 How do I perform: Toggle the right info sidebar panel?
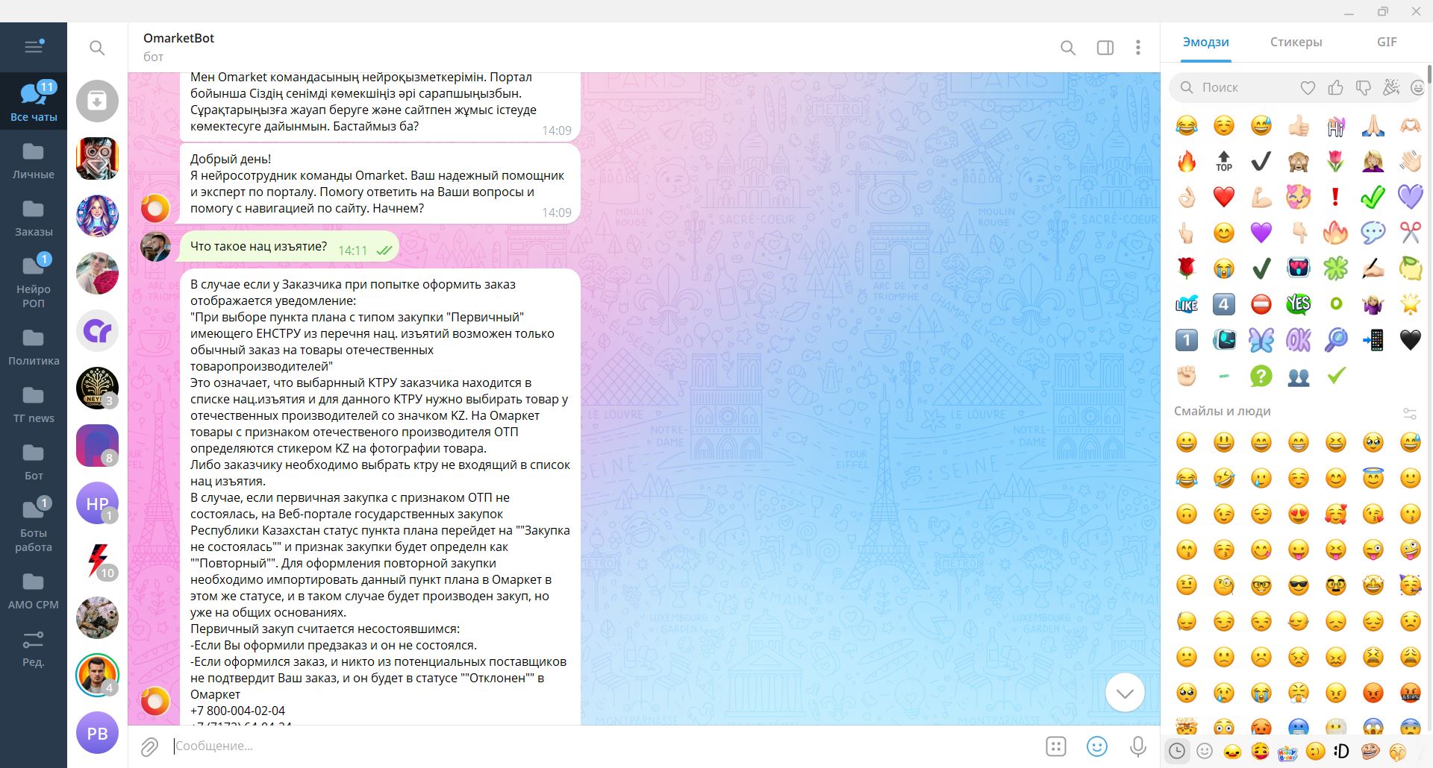[x=1105, y=48]
